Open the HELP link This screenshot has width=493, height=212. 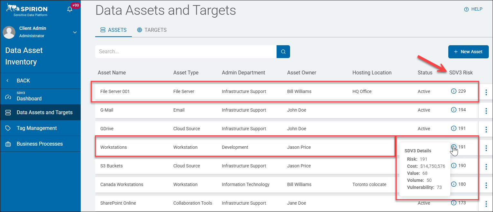point(473,9)
